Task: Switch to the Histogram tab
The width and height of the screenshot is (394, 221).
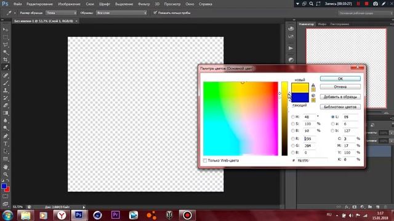Action: coord(339,24)
